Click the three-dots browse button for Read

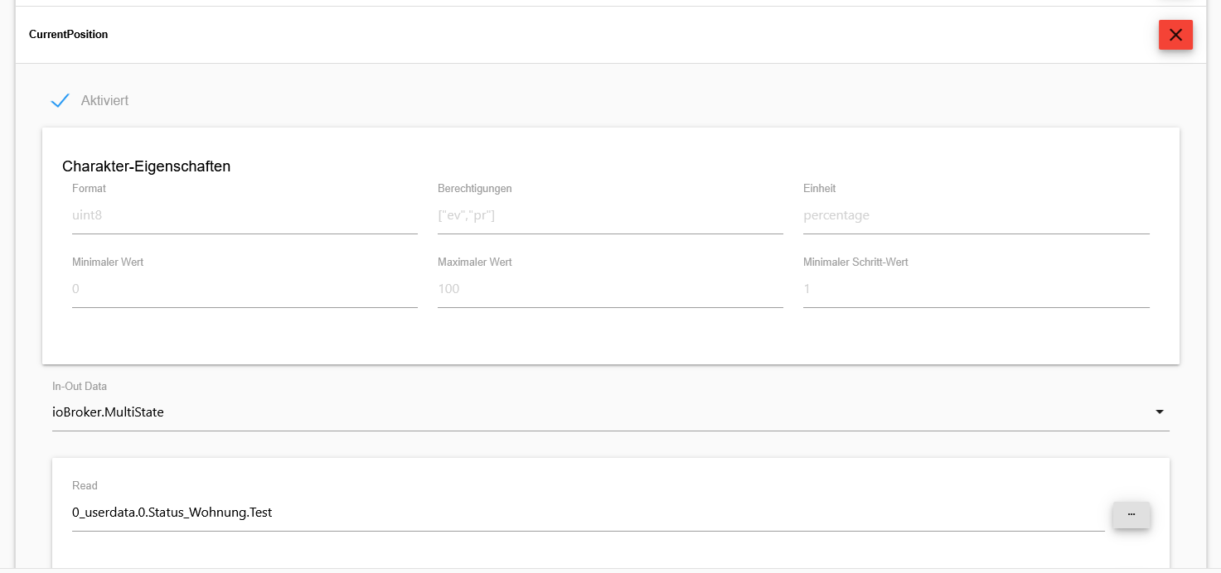pos(1131,514)
